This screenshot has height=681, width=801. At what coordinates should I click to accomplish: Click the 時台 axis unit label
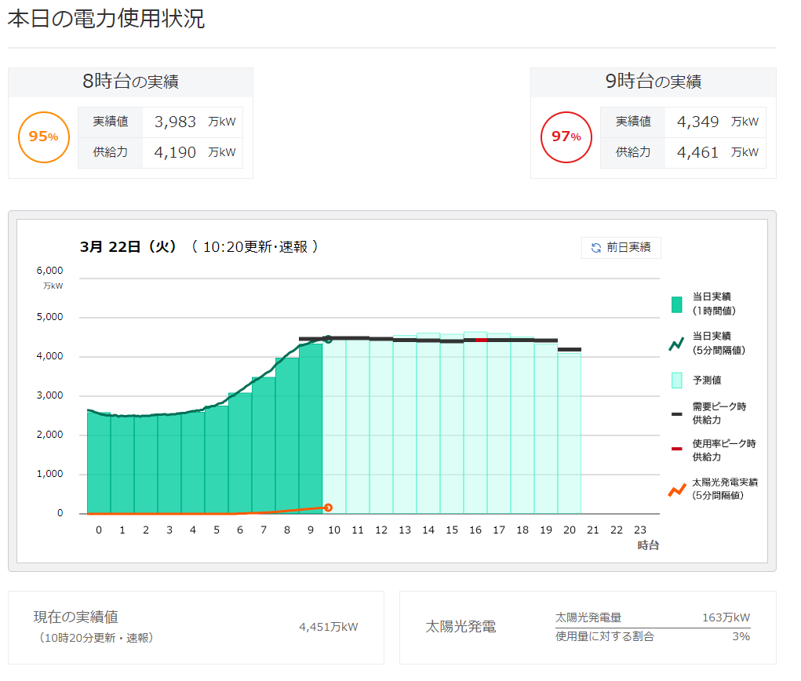tap(648, 545)
